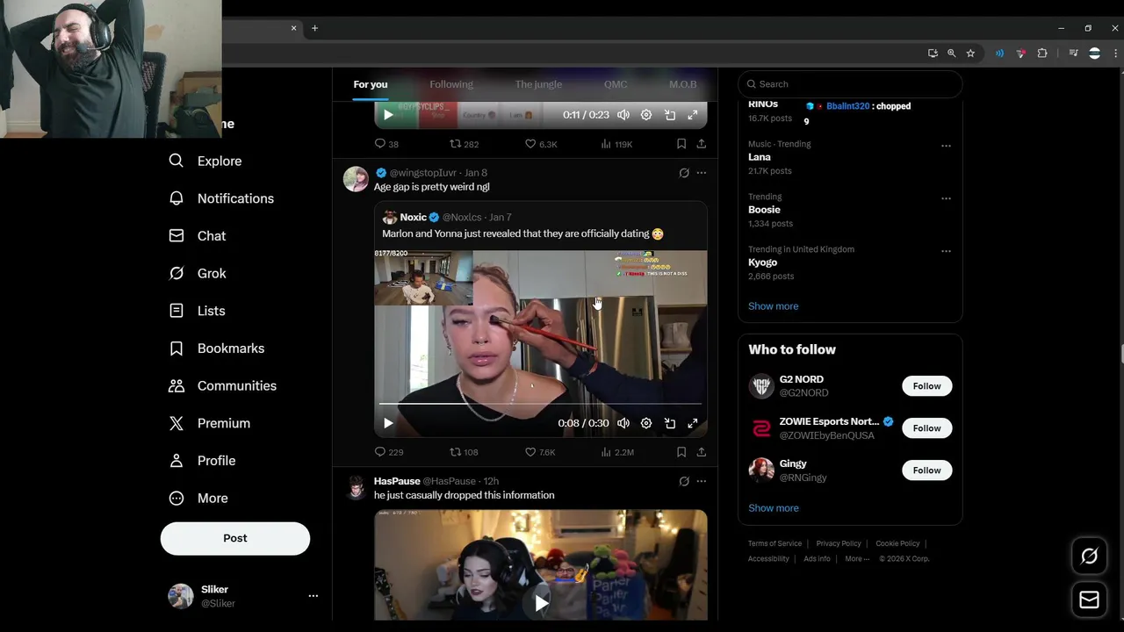The image size is (1124, 632).
Task: Click the white Post button
Action: click(235, 538)
